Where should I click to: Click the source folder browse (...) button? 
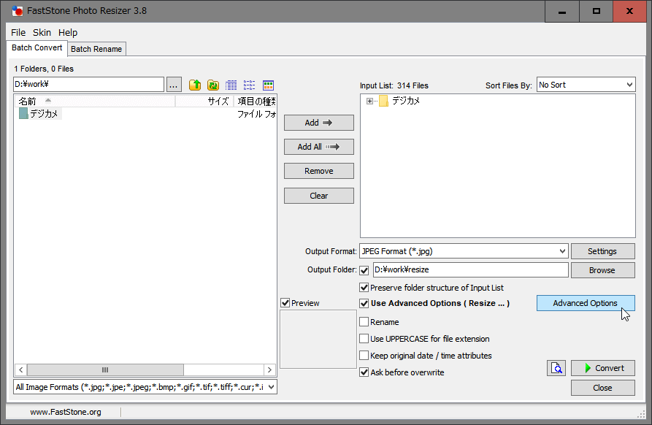pos(174,85)
